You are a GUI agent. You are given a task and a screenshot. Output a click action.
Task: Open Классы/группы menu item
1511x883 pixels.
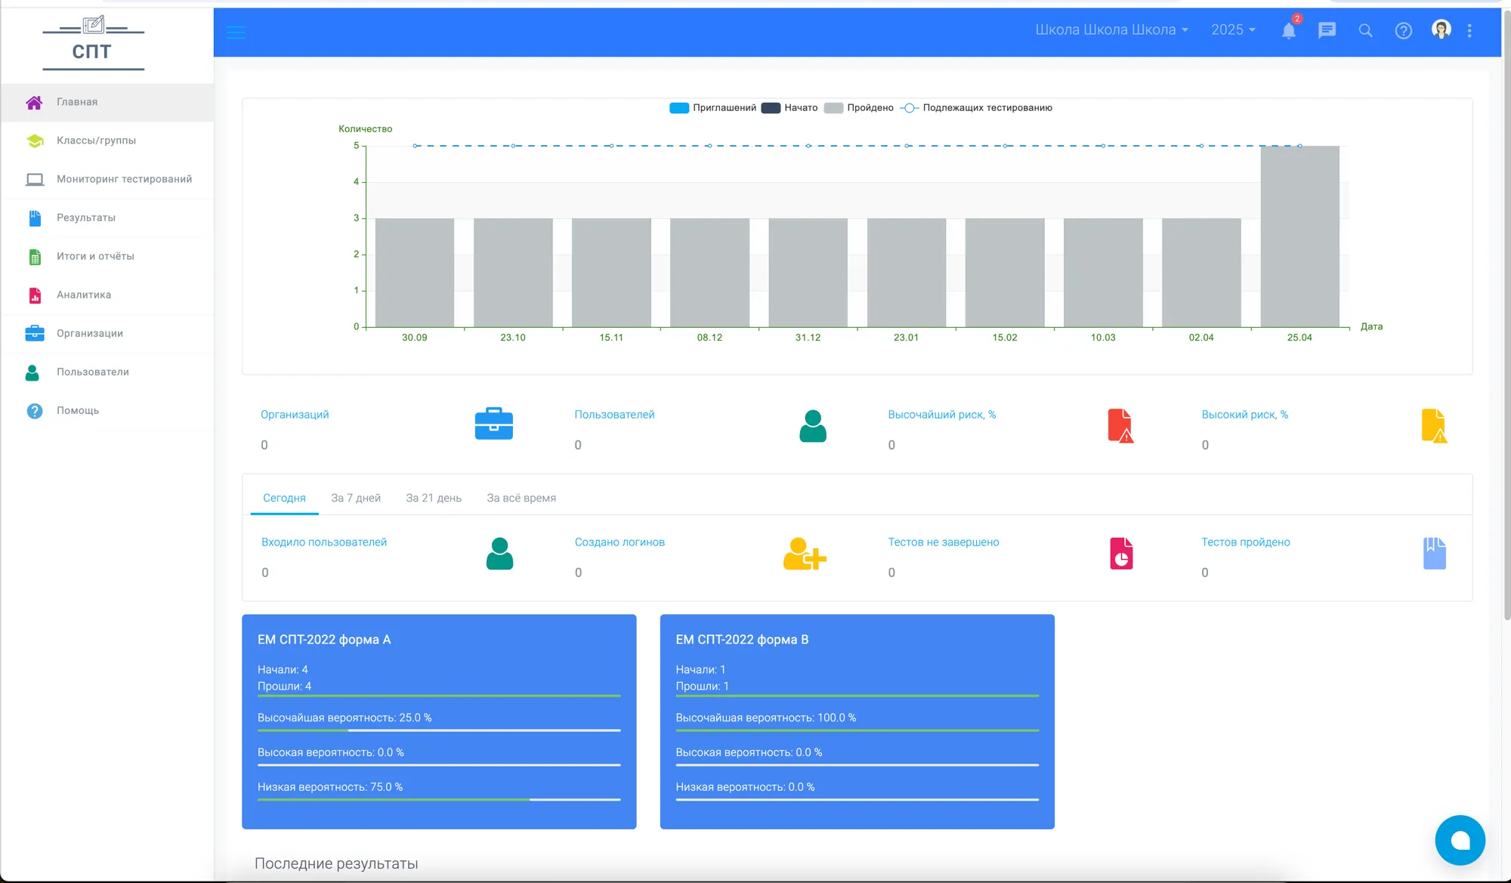pos(107,141)
